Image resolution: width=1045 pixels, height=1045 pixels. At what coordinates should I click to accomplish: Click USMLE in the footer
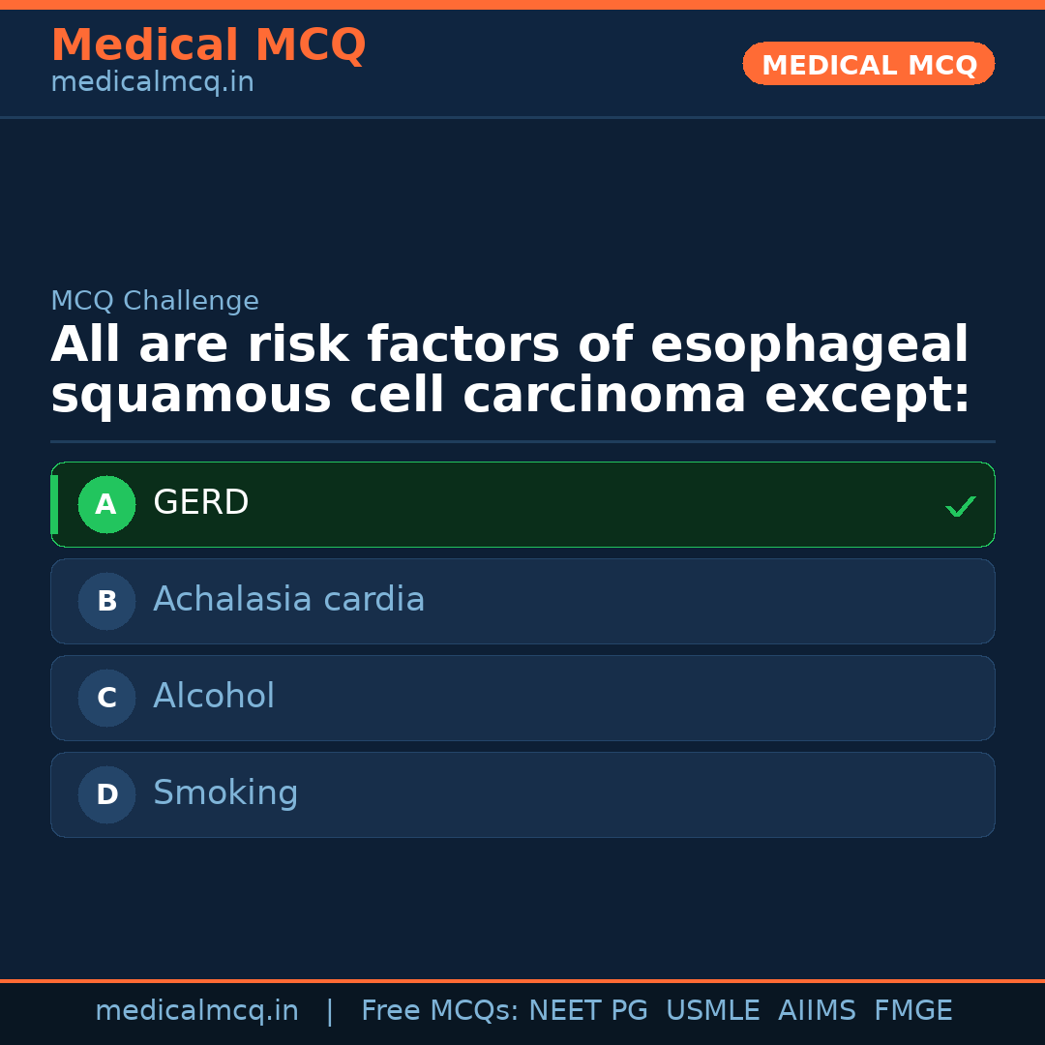pyautogui.click(x=712, y=1011)
